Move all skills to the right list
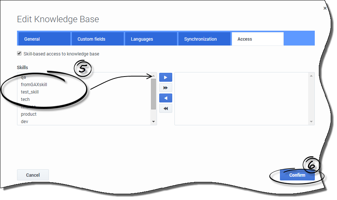The width and height of the screenshot is (337, 200). point(166,88)
